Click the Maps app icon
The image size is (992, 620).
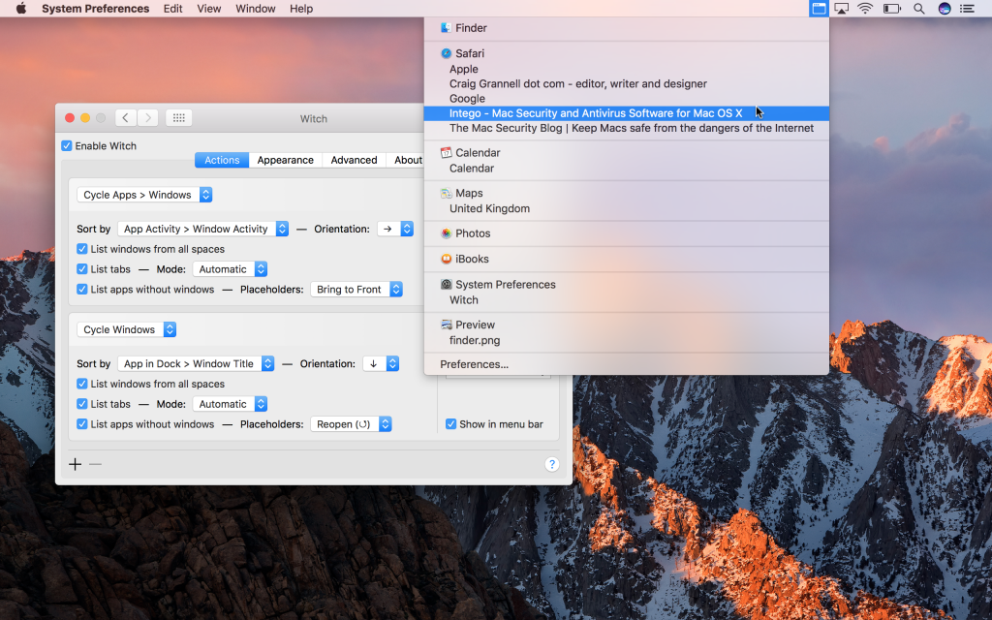[x=446, y=193]
